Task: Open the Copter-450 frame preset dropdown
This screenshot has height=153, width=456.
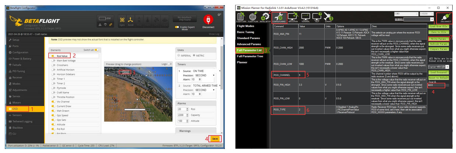Action: tap(439, 67)
